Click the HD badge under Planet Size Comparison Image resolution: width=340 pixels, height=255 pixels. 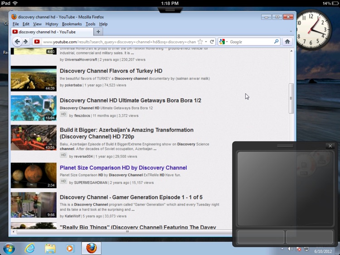[x=63, y=181]
